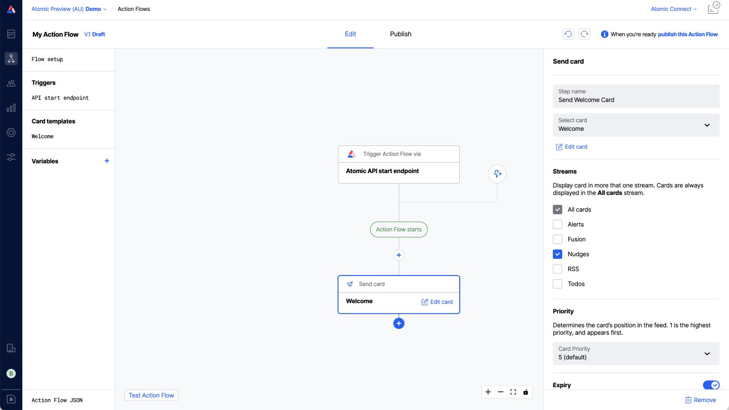Go to Action Flows breadcrumb
Viewport: 729px width, 410px height.
(x=134, y=9)
